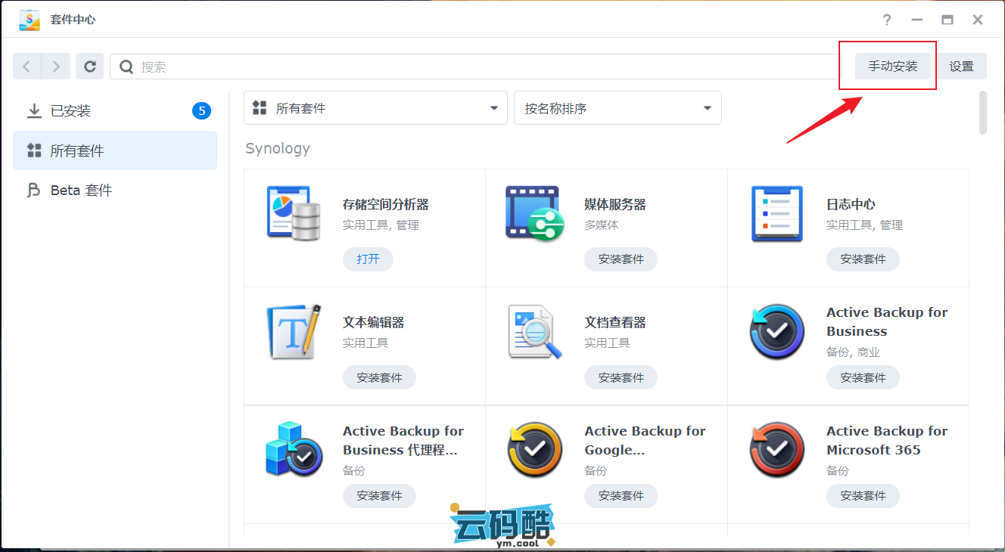Click 打开 for Storage Analyzer

[368, 259]
